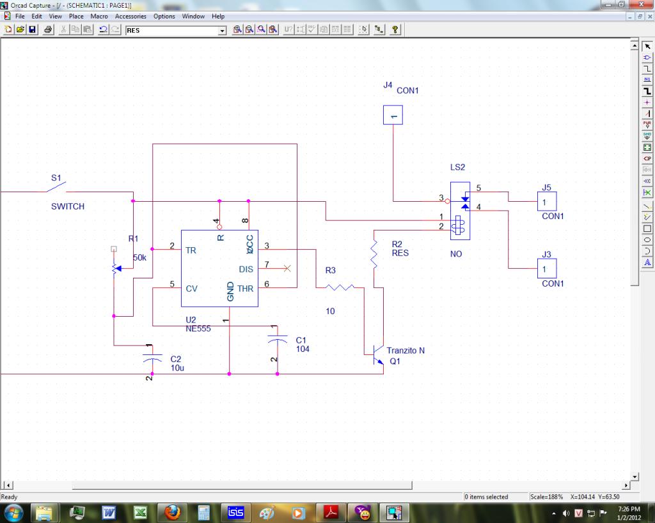Select the Place Wire tool
Viewport: 655px width, 523px height.
coord(647,68)
